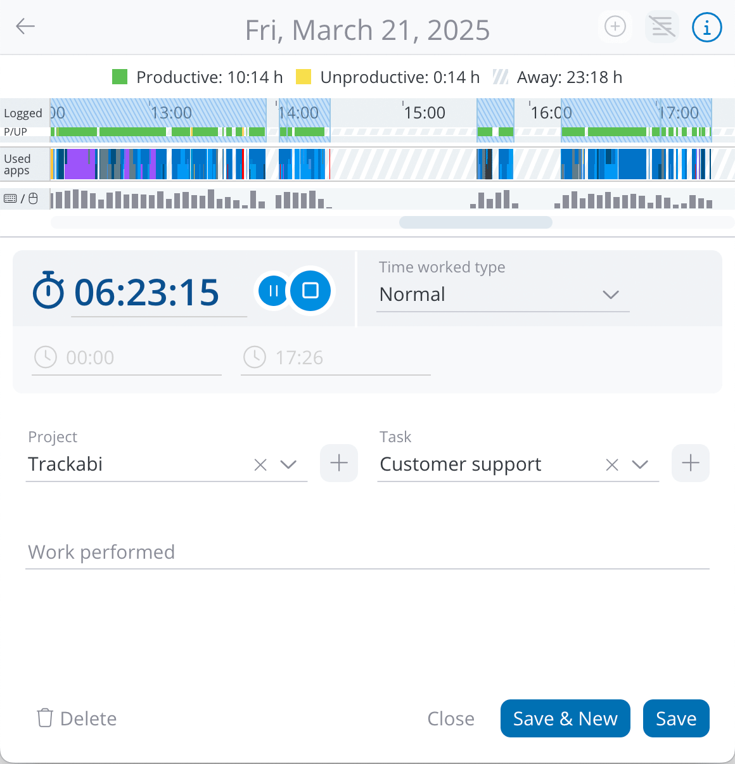This screenshot has width=735, height=764.
Task: Add a new time entry with the plus icon
Action: pyautogui.click(x=615, y=27)
